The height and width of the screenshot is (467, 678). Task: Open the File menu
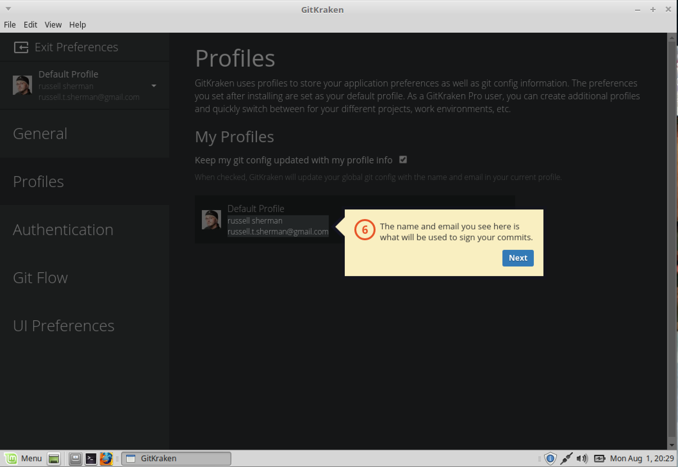pyautogui.click(x=10, y=25)
